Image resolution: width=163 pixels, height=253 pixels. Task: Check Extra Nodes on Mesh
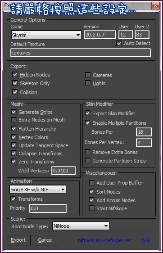[14, 120]
